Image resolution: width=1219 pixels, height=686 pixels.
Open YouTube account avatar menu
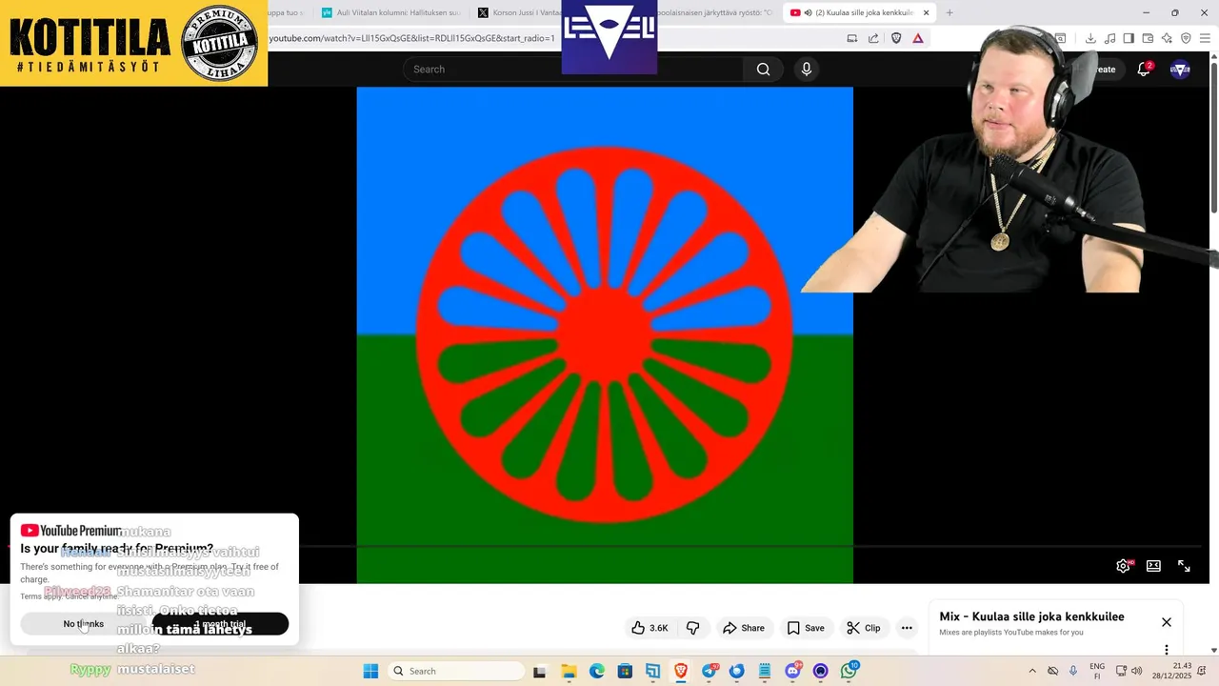click(1180, 69)
